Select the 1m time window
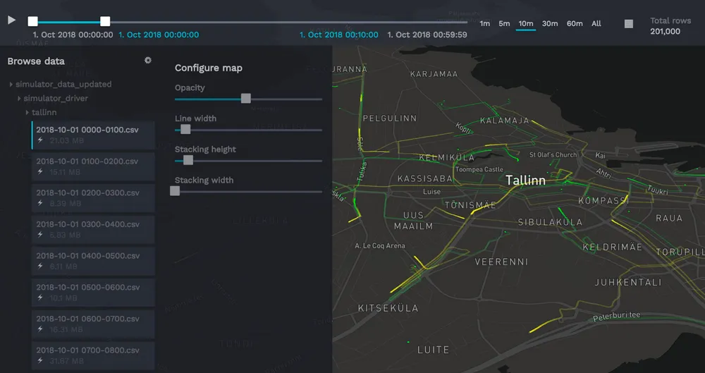705x373 pixels. 485,24
